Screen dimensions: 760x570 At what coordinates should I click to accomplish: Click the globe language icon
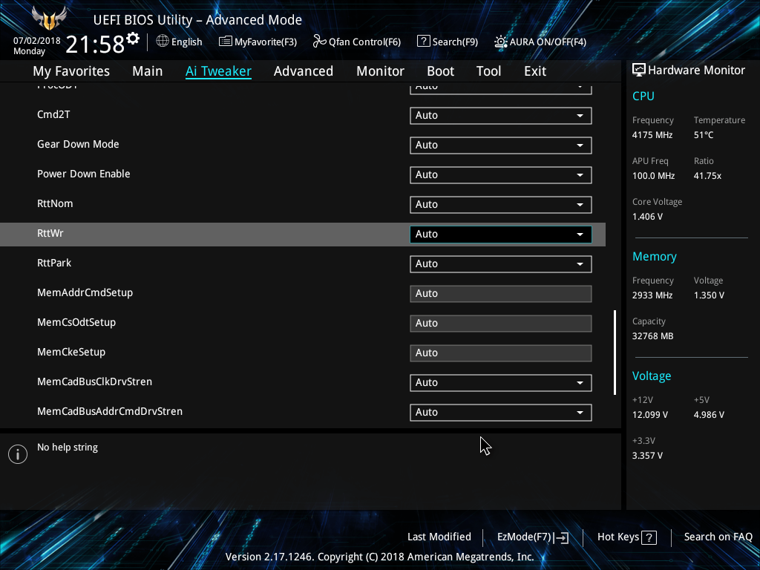[163, 42]
